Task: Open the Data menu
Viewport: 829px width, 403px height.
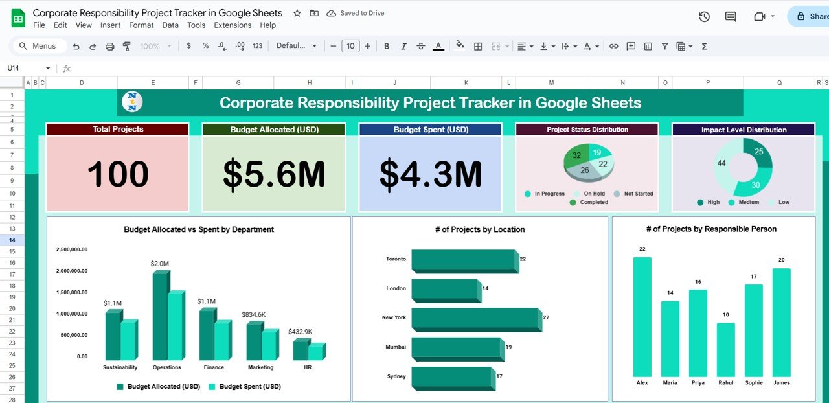Action: coord(170,25)
